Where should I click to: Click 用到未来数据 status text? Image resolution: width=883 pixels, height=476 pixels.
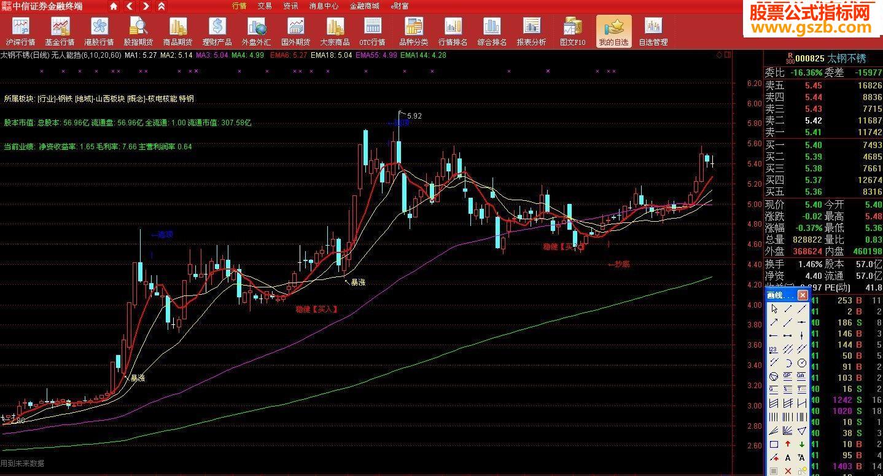(x=23, y=463)
